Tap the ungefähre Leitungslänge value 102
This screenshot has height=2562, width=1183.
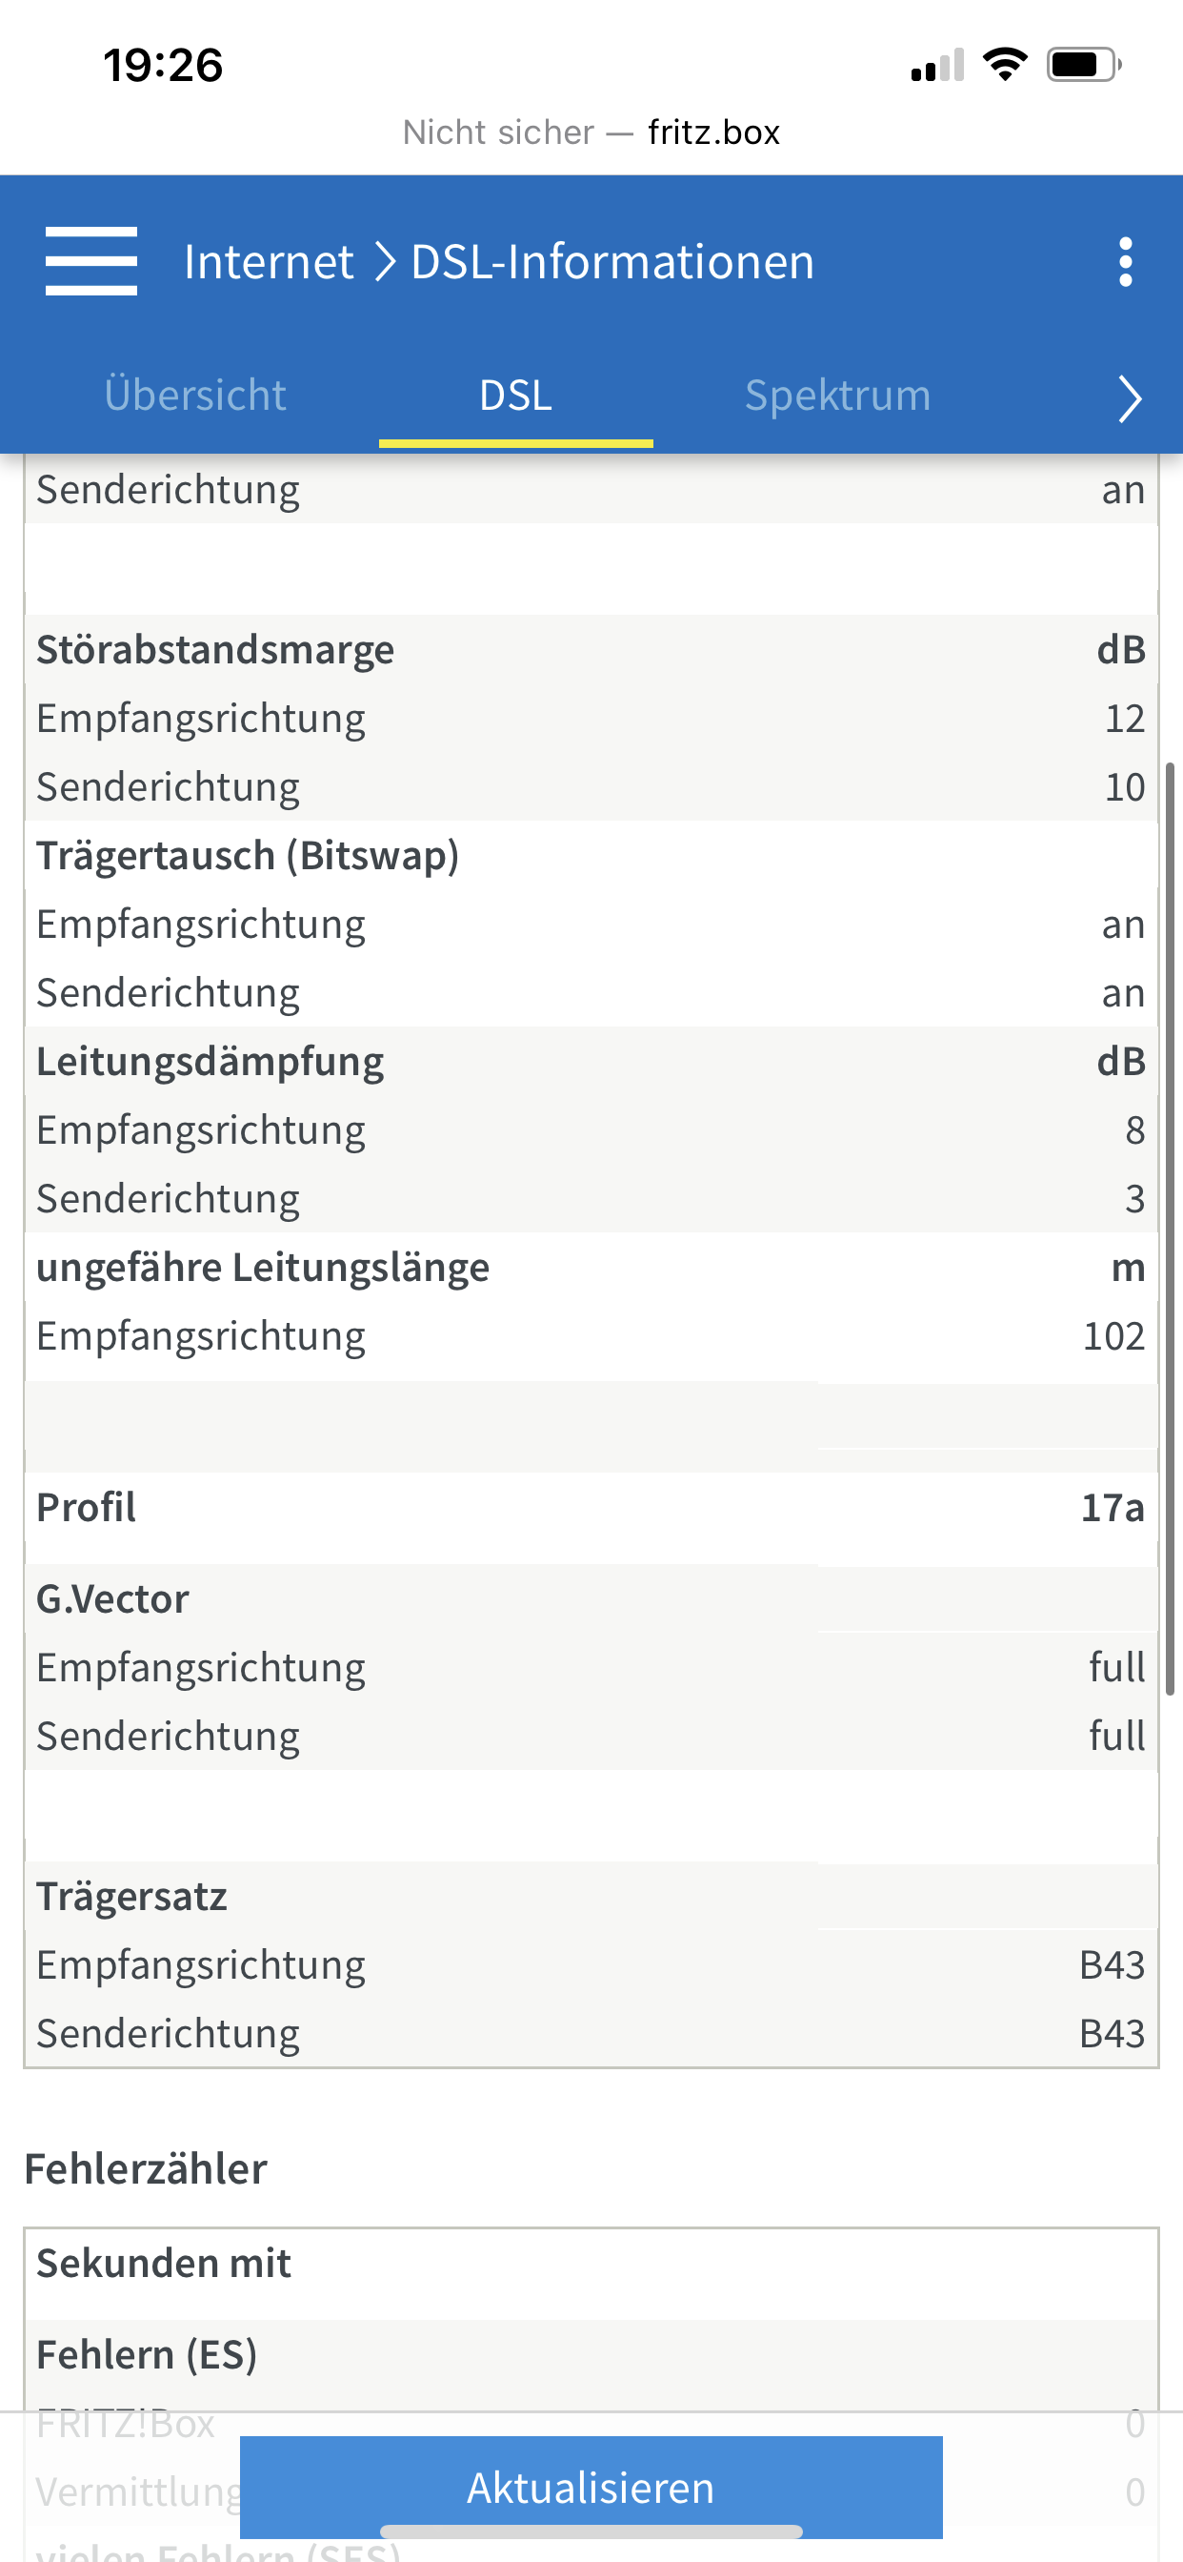click(1113, 1335)
